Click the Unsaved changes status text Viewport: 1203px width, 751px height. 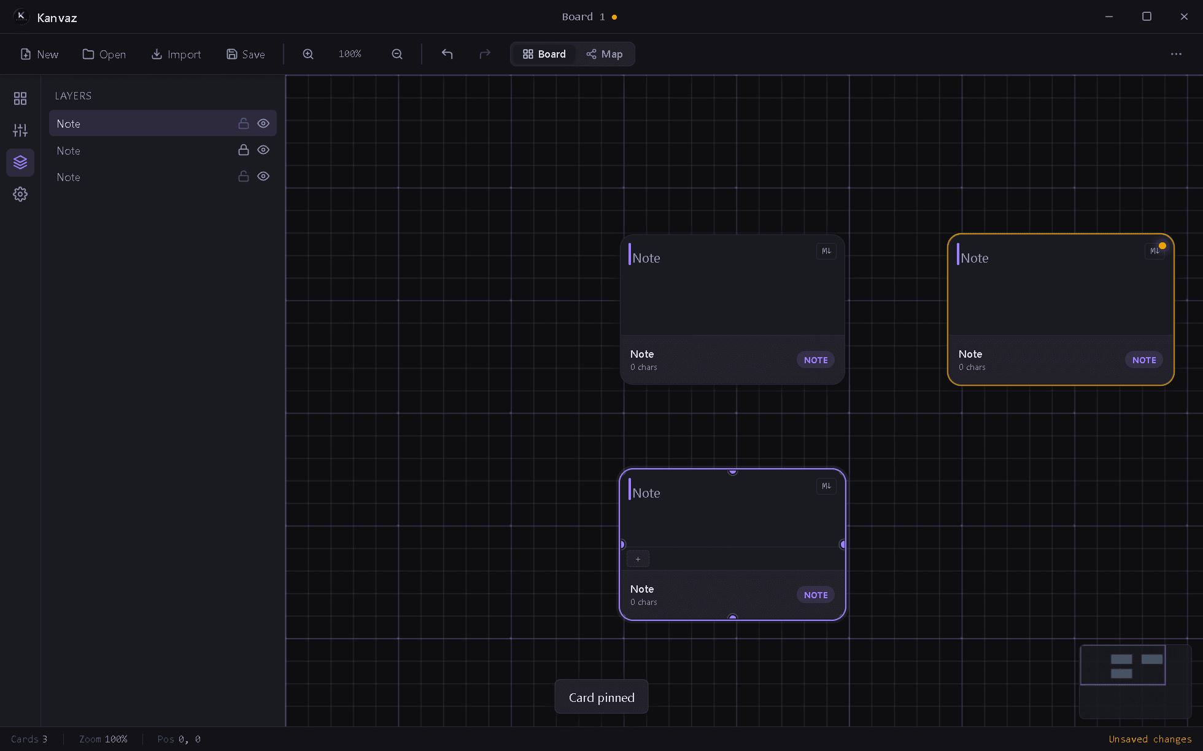pos(1150,739)
